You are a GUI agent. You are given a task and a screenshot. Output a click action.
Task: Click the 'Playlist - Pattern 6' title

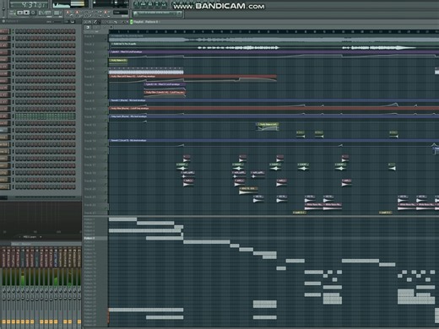145,22
